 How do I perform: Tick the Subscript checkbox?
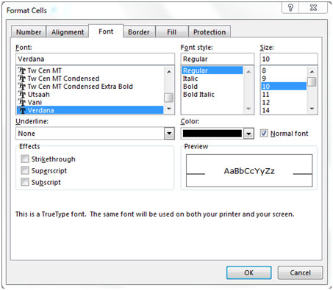25,182
